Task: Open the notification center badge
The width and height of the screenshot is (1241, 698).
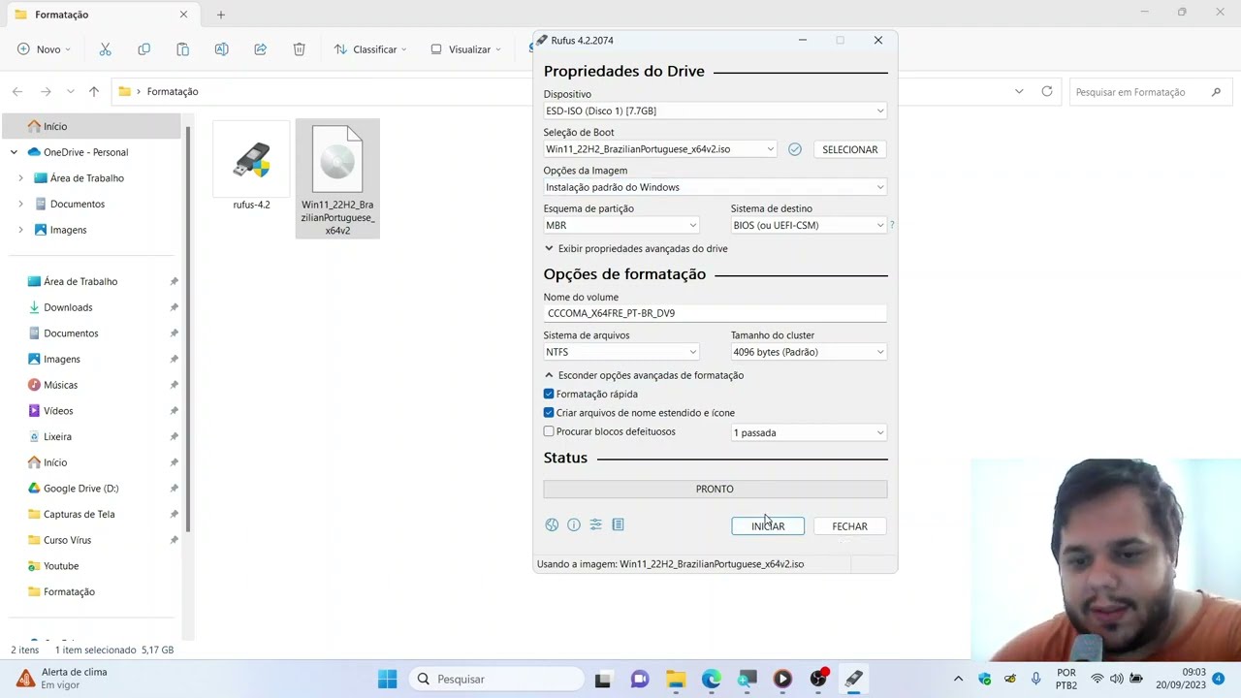Action: click(1219, 679)
